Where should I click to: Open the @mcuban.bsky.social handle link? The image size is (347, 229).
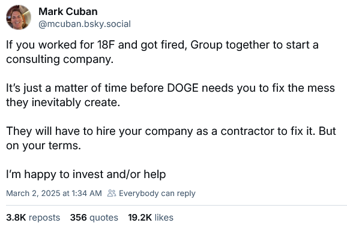(x=85, y=24)
